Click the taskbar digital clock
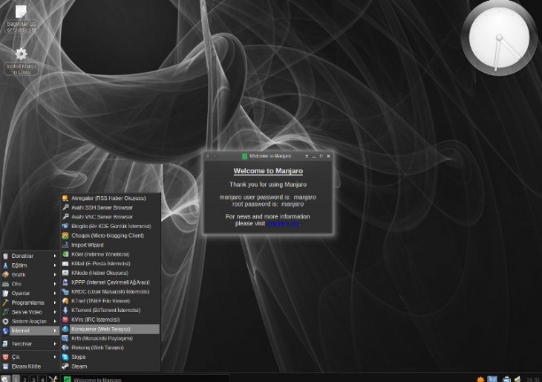 (x=533, y=380)
